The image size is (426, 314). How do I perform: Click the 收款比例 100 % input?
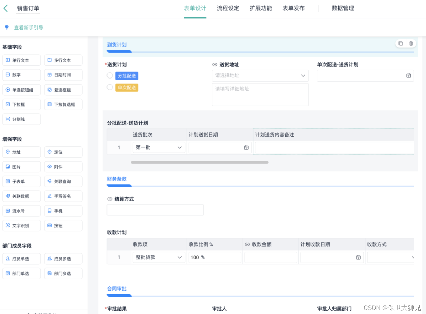[215, 257]
